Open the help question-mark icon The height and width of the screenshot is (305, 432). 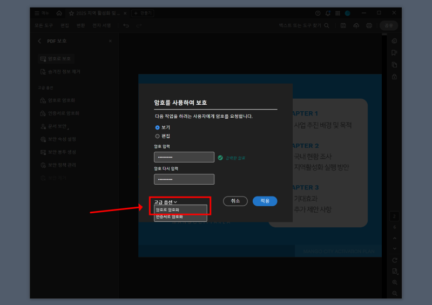318,13
